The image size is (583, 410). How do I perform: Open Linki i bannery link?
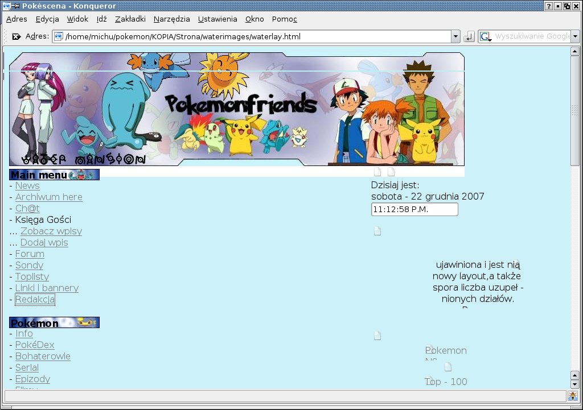click(47, 288)
